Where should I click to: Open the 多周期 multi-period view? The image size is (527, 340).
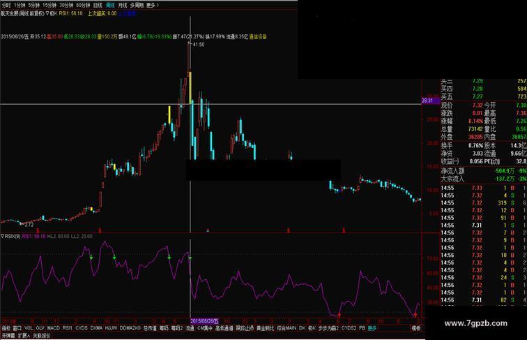pos(137,5)
